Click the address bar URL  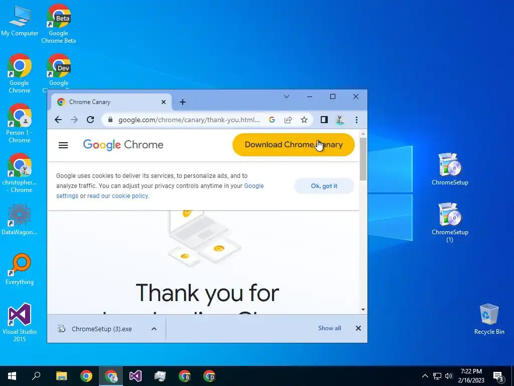click(189, 120)
